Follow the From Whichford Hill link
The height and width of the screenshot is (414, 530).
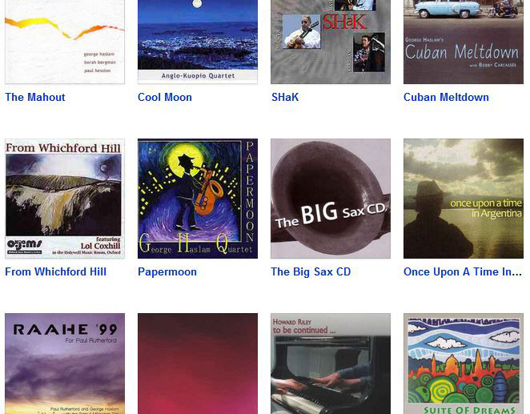[x=56, y=272]
